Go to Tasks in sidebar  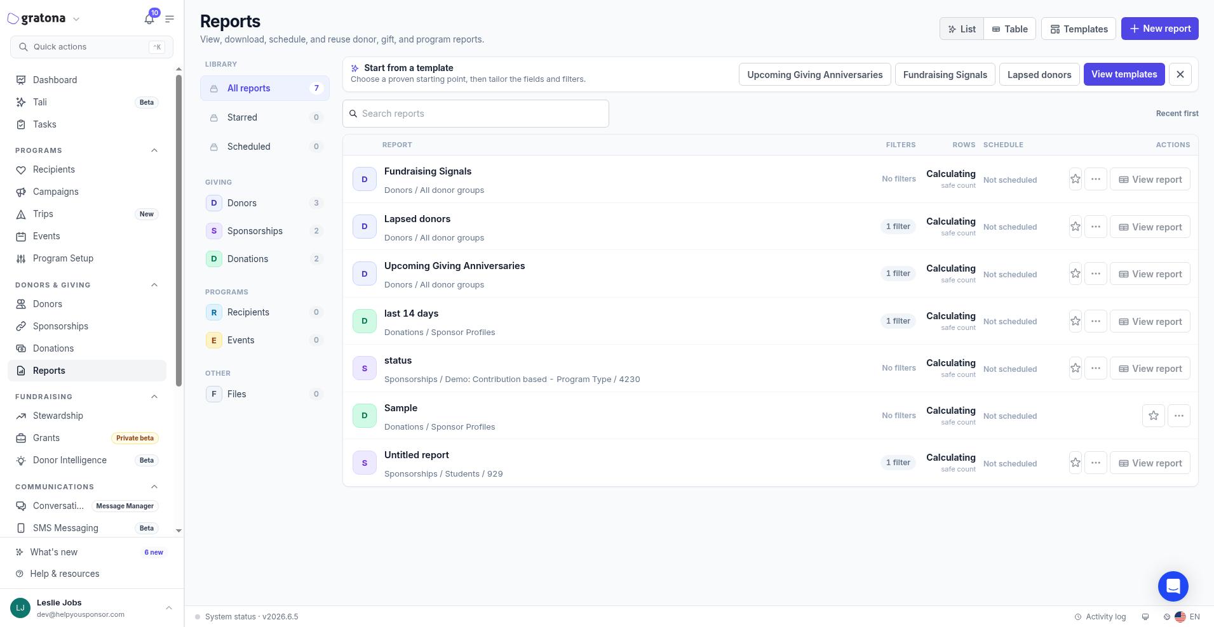click(87, 124)
